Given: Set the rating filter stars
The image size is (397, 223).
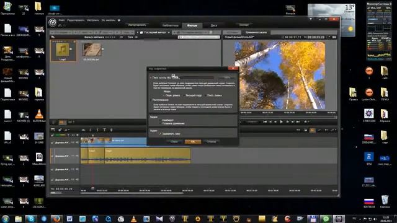Looking at the screenshot, I should click(110, 37).
